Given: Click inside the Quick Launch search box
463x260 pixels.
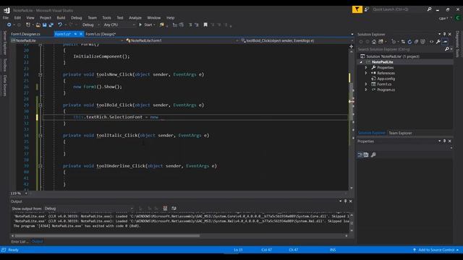Looking at the screenshot, I should (x=399, y=9).
